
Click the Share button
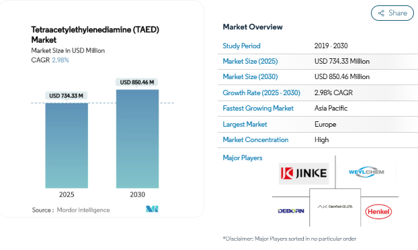(x=392, y=13)
